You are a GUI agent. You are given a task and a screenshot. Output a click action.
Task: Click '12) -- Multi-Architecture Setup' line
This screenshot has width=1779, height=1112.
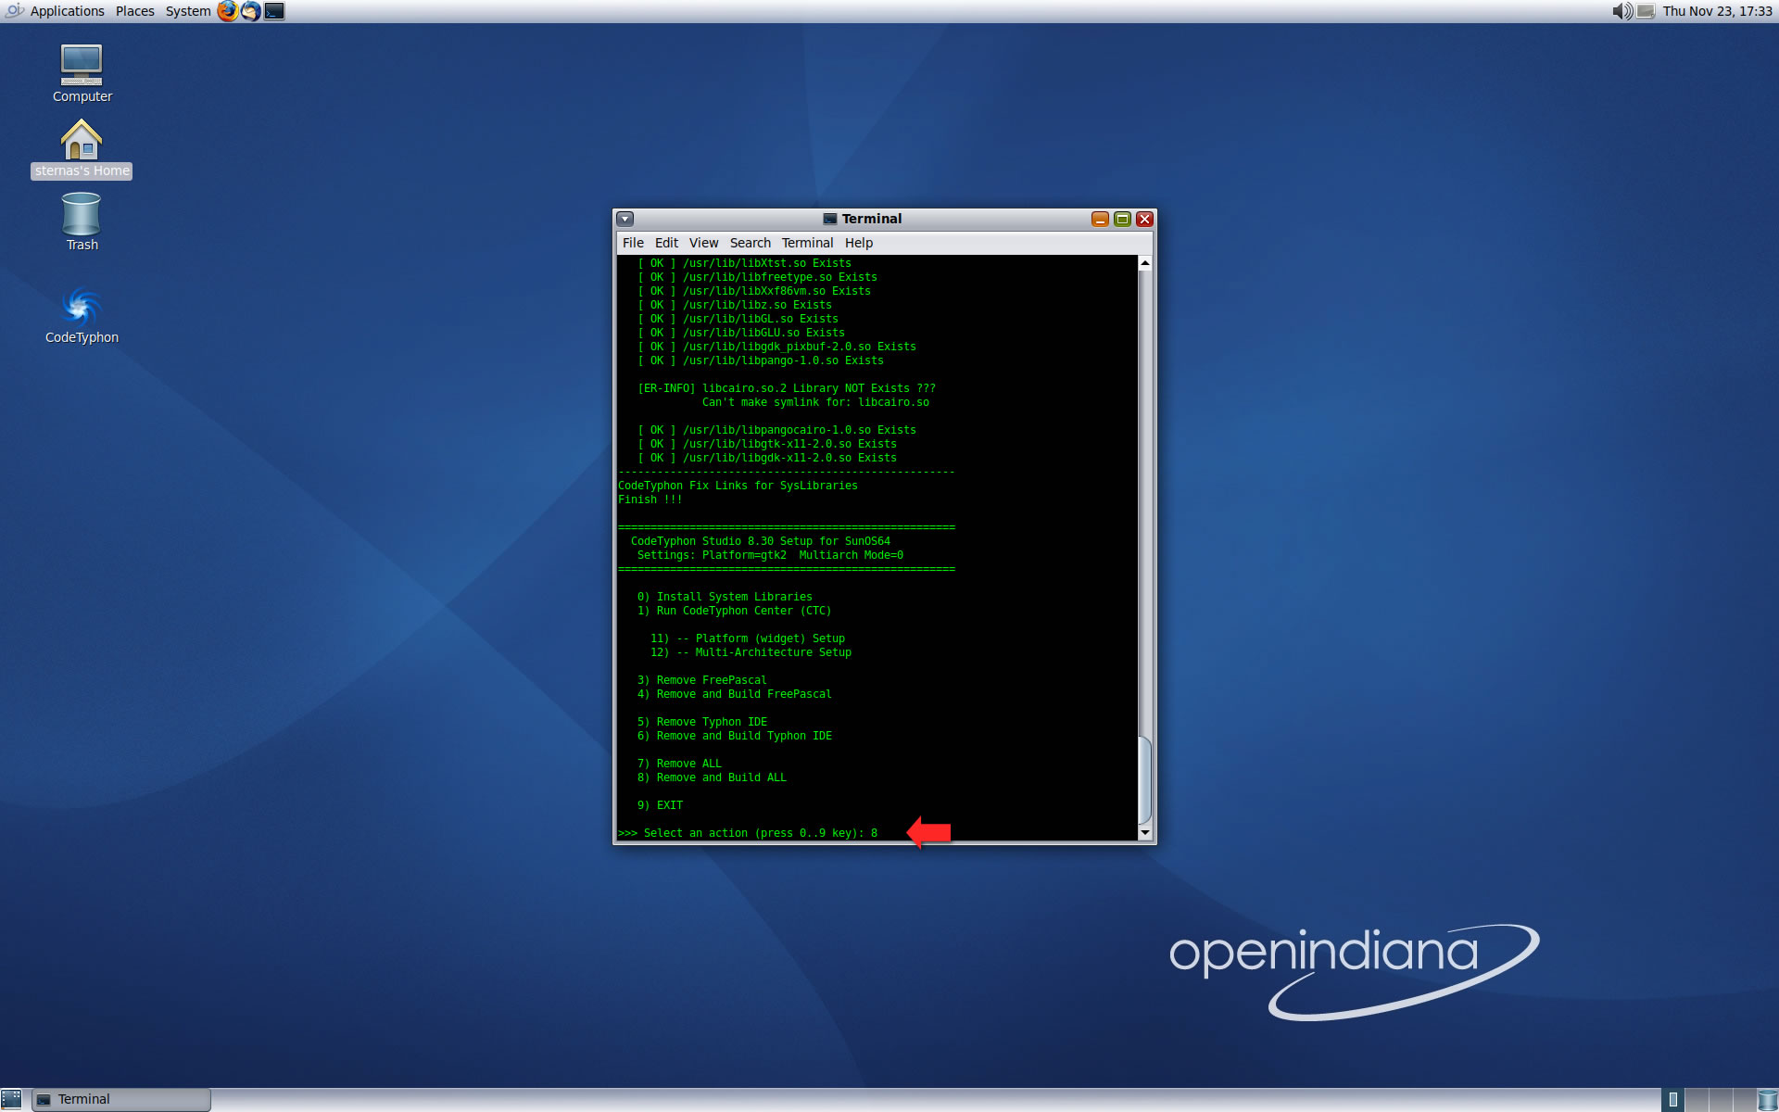pos(751,652)
